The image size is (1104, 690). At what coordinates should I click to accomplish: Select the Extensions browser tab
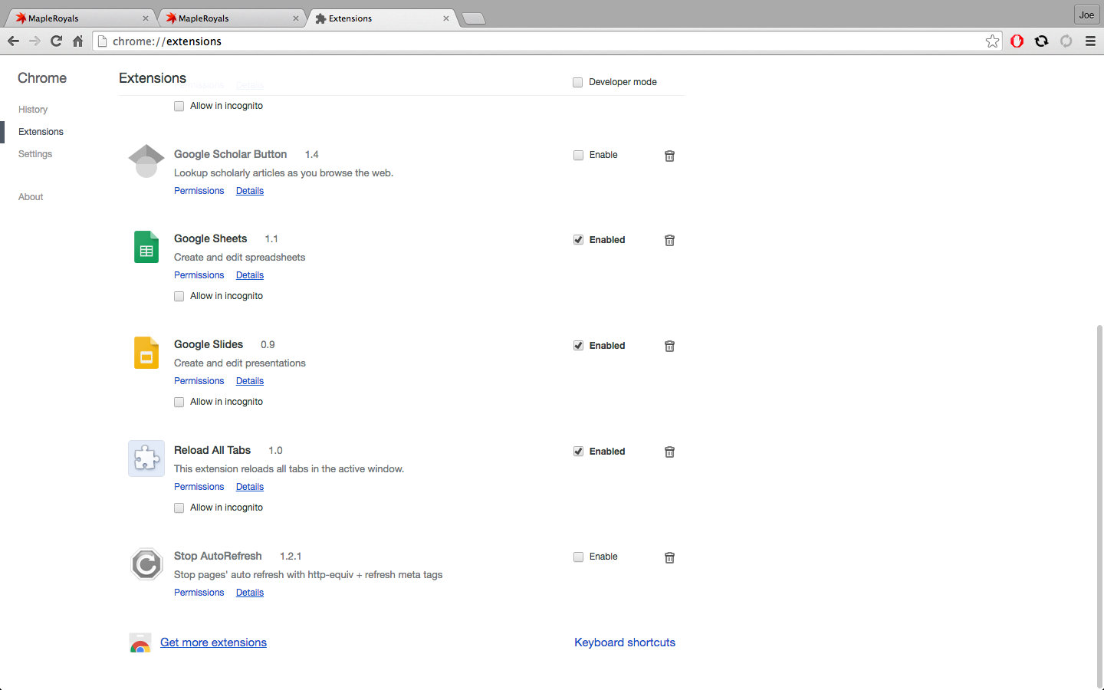(380, 18)
